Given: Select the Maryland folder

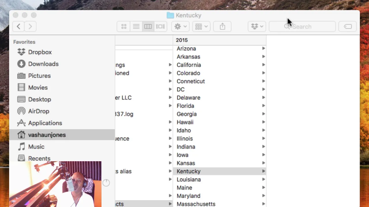Looking at the screenshot, I should click(219, 196).
